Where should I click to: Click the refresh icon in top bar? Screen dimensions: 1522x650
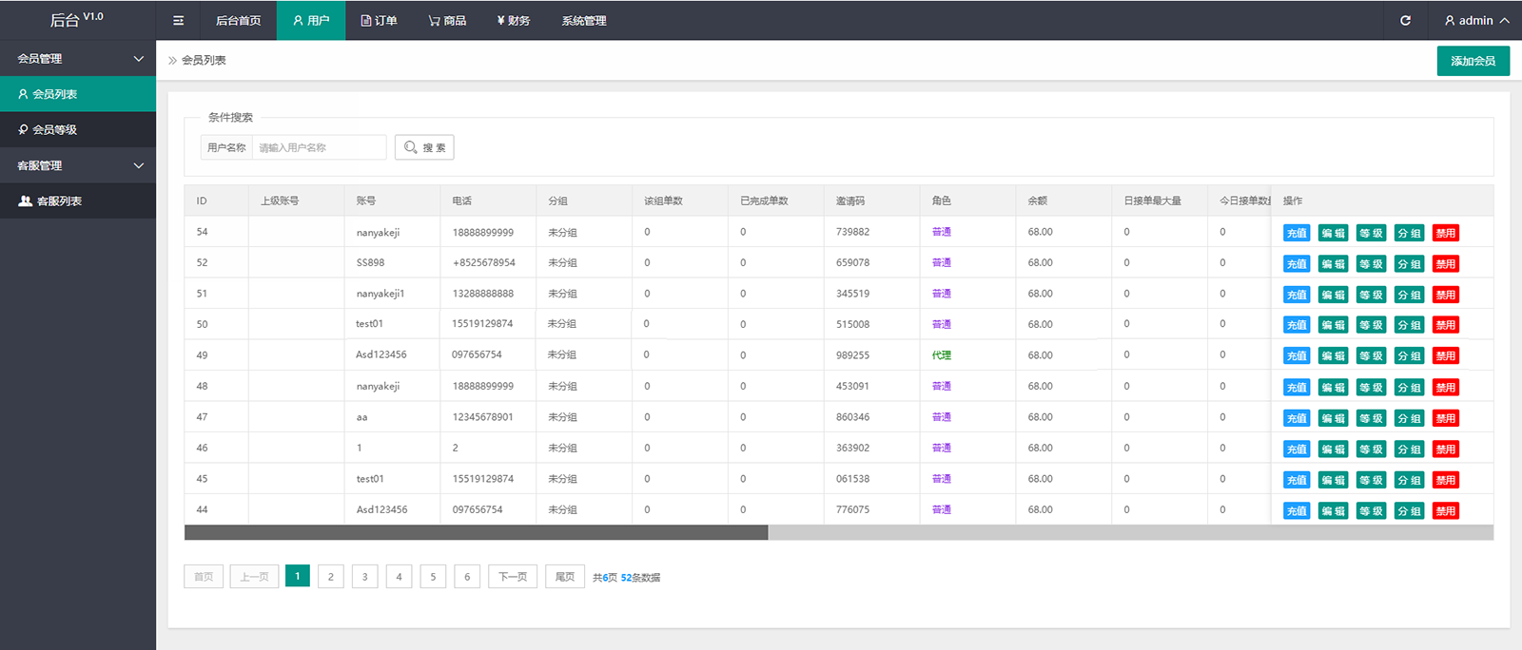tap(1405, 20)
